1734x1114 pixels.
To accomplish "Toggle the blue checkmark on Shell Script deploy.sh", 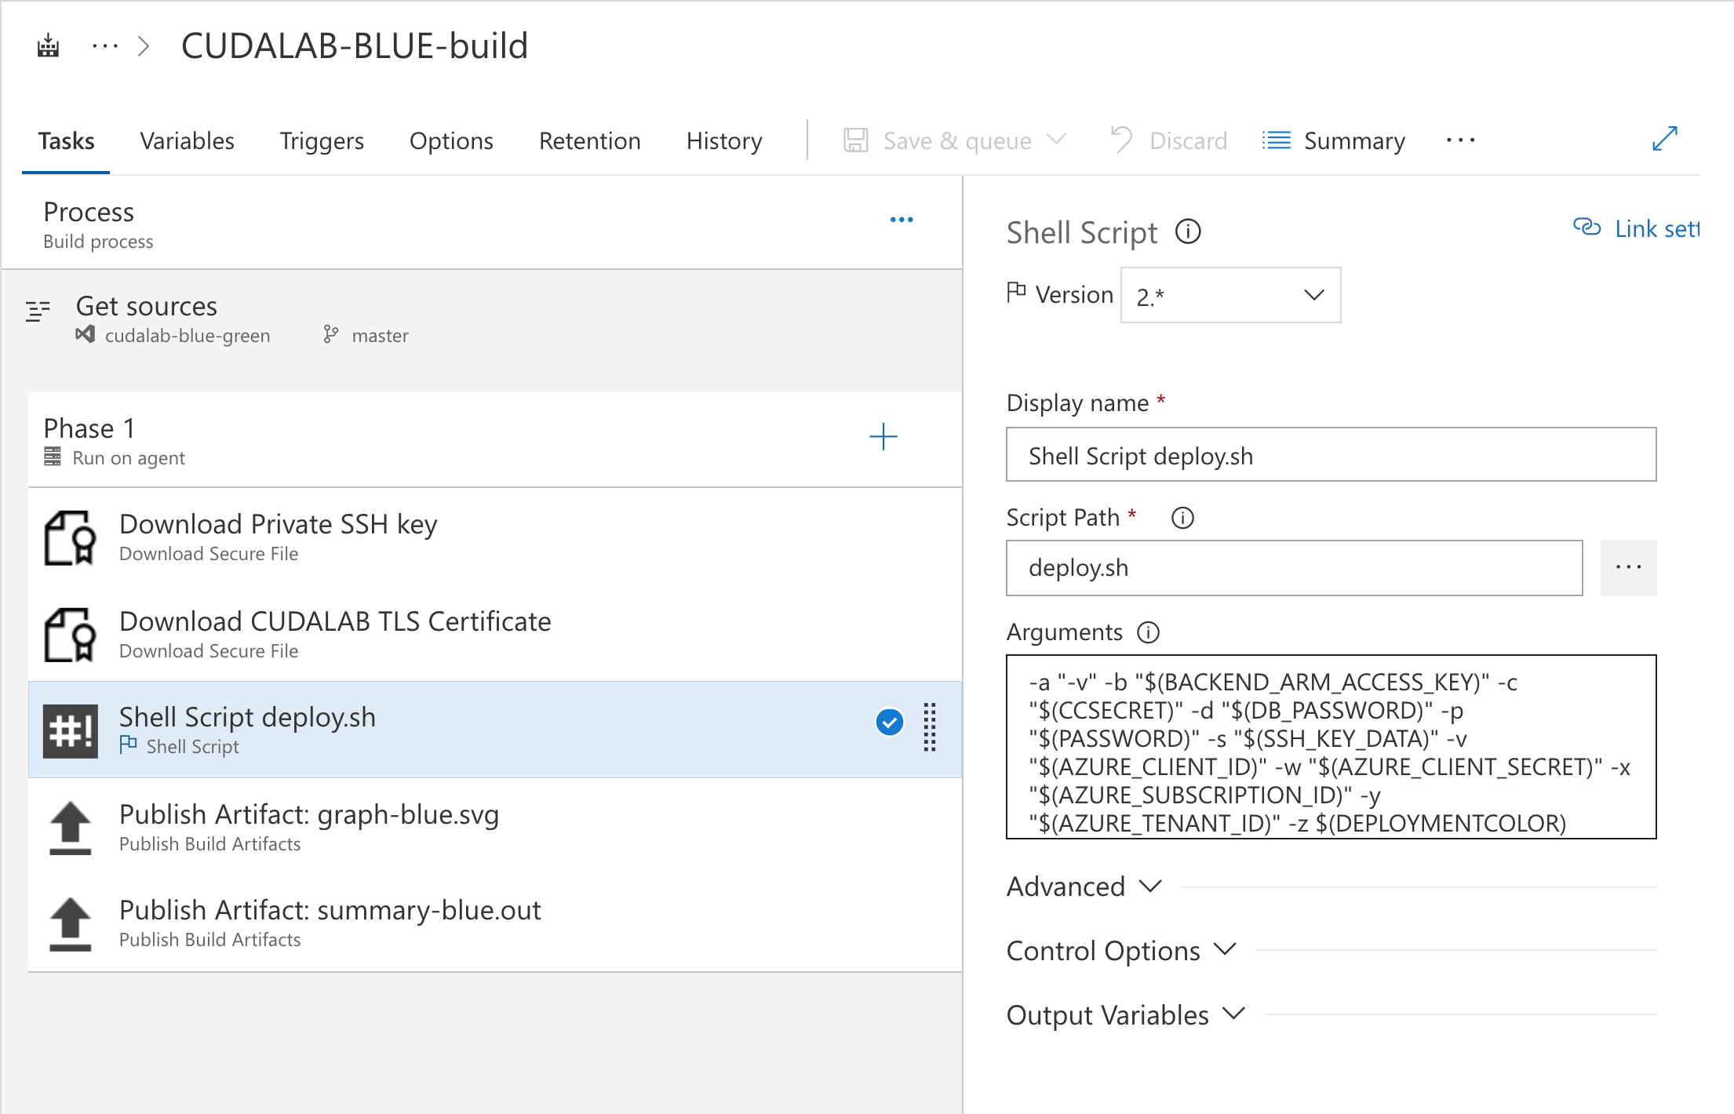I will [889, 722].
